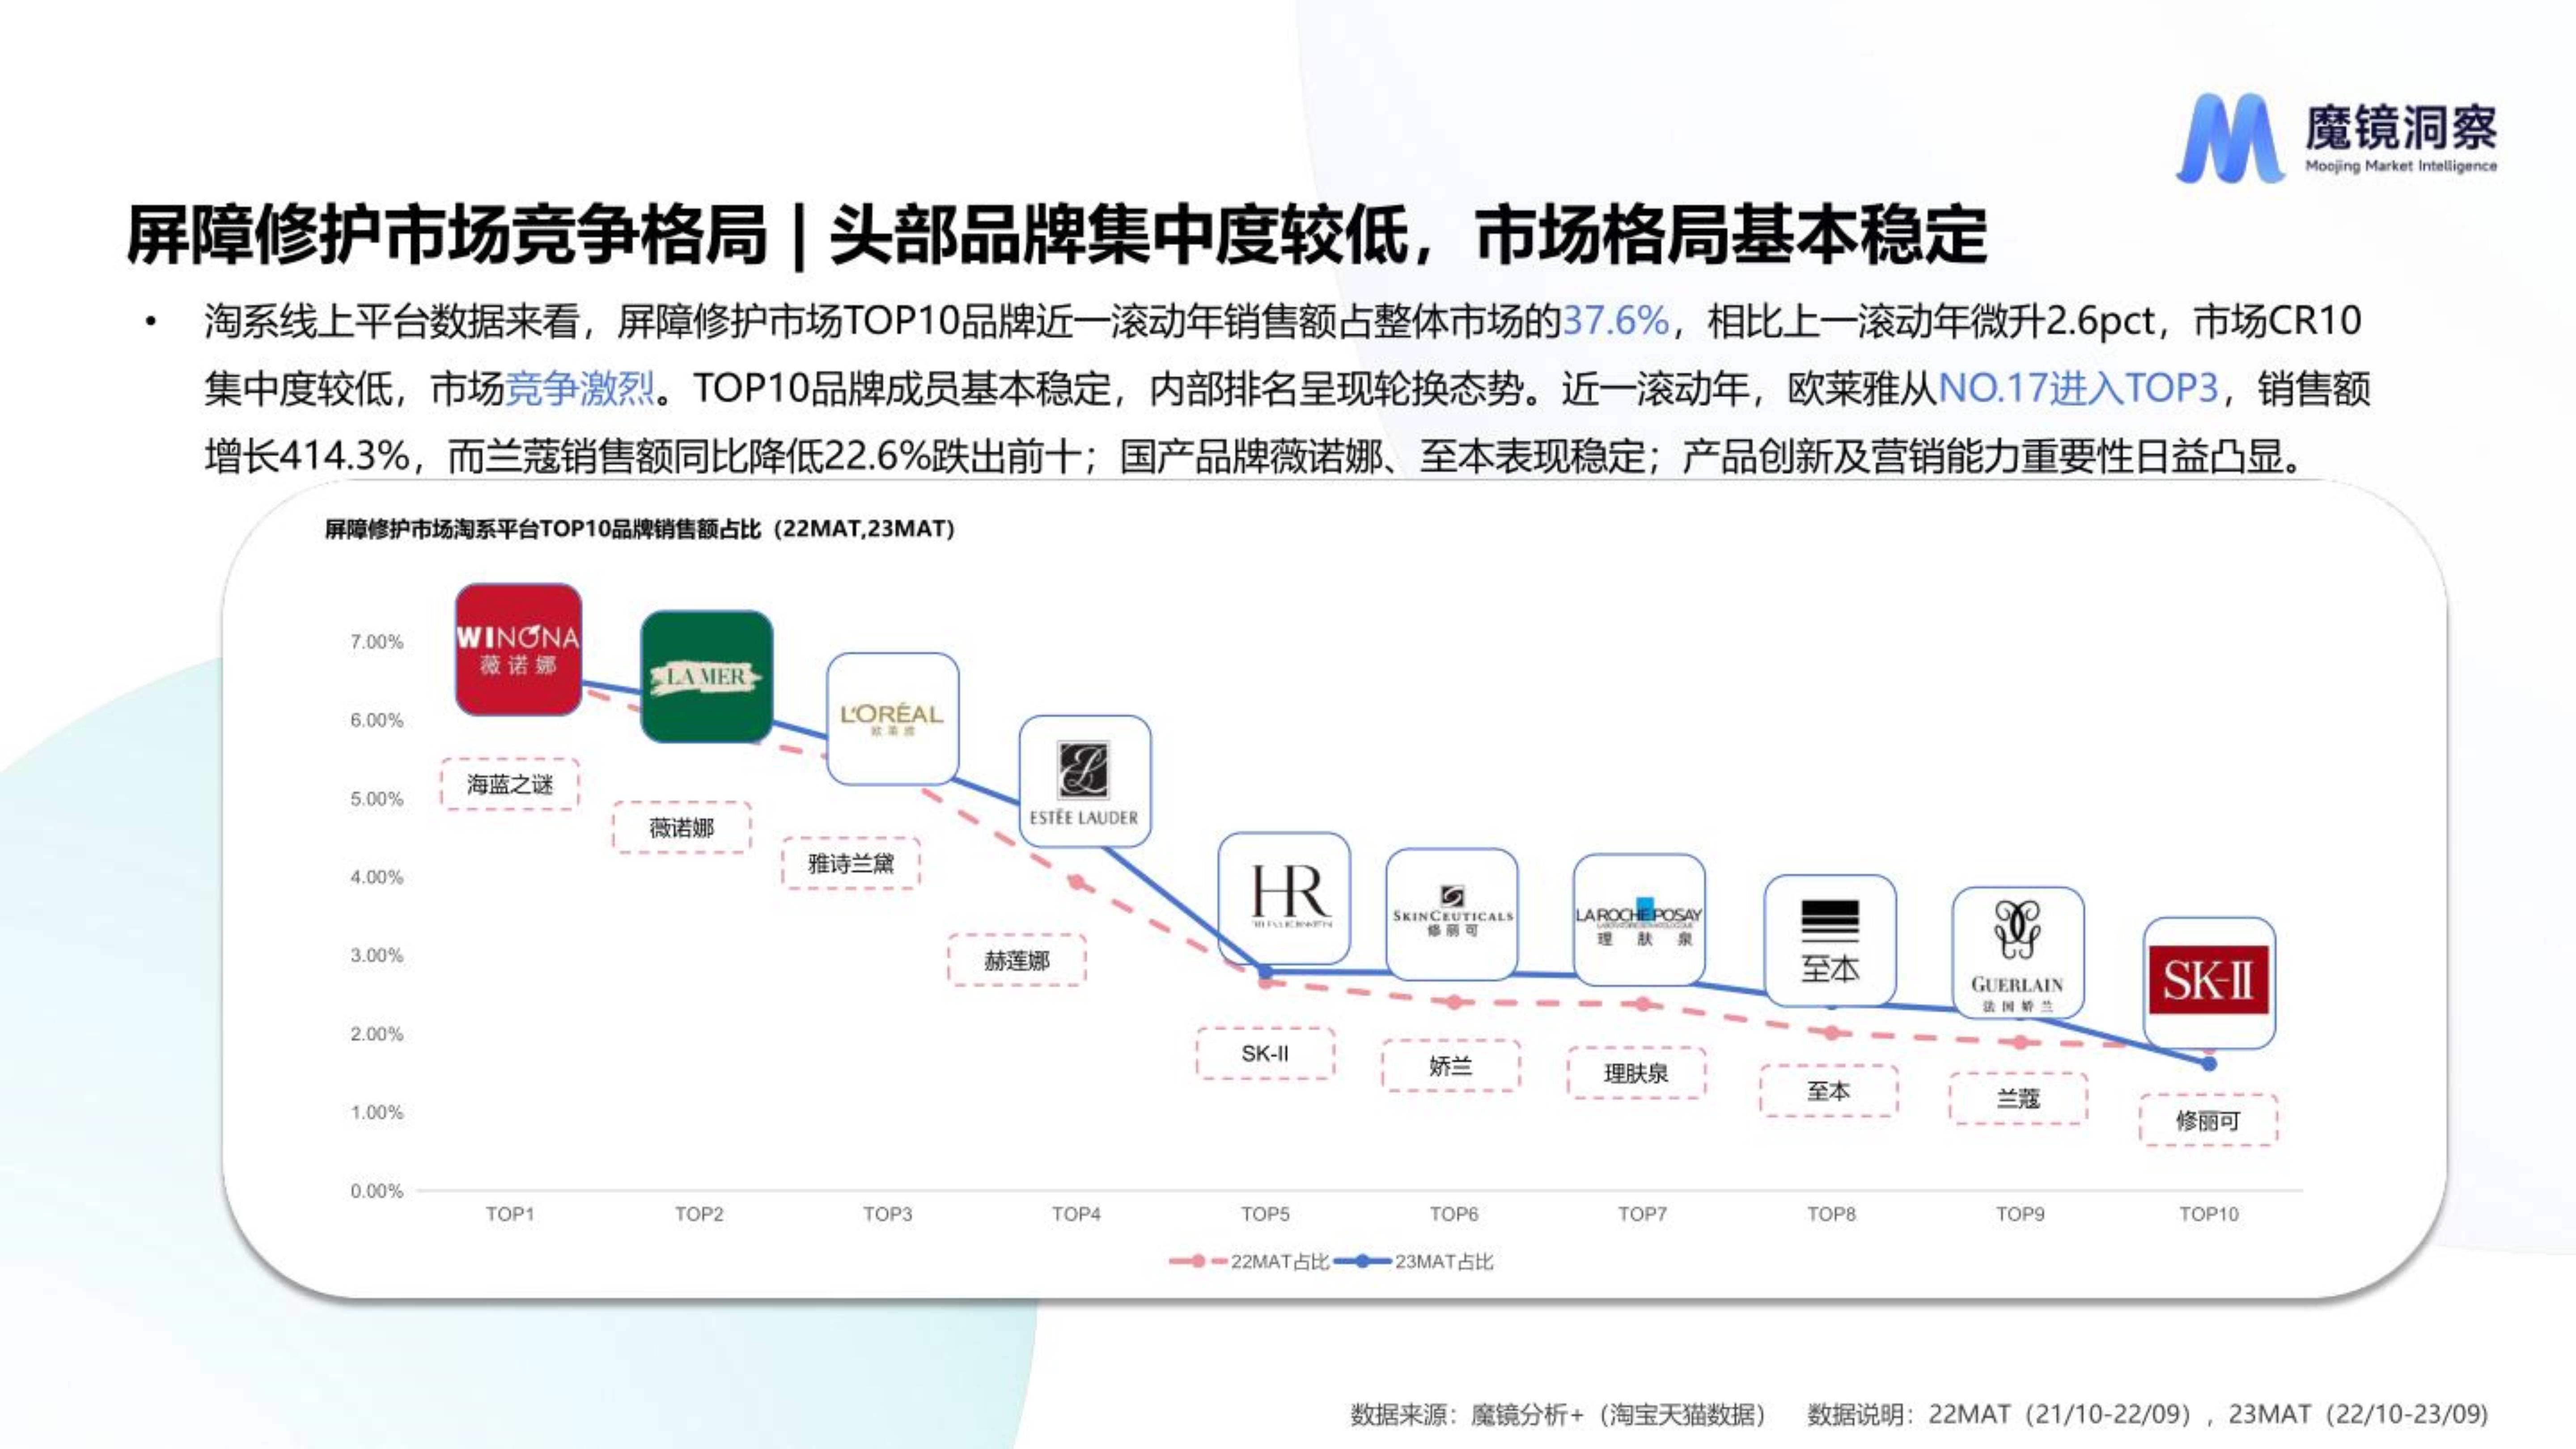This screenshot has width=2576, height=1449.
Task: Click the 雅诗兰黛 dashed label
Action: point(851,863)
